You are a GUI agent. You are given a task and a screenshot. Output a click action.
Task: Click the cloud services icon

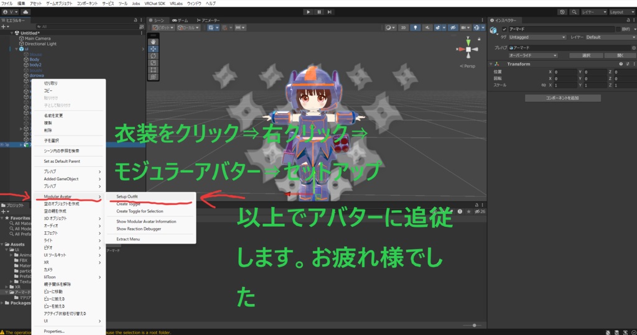tap(25, 12)
